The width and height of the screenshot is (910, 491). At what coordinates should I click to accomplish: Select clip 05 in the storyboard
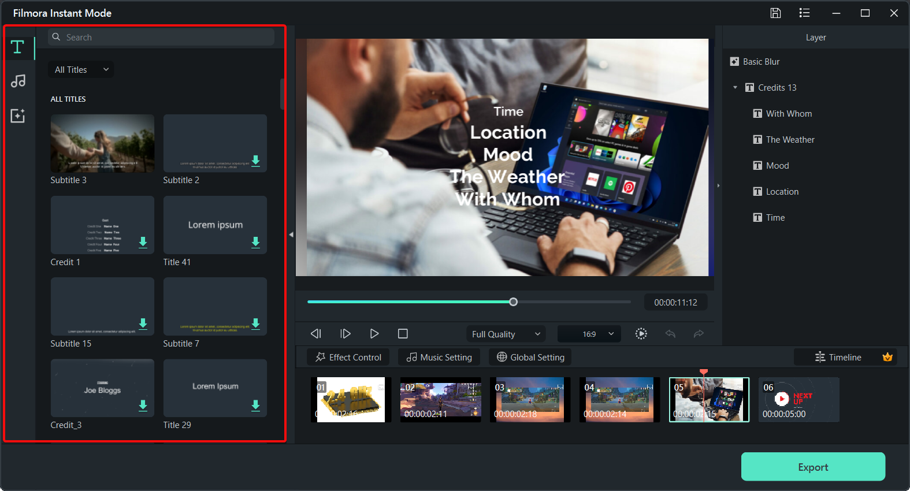coord(709,400)
